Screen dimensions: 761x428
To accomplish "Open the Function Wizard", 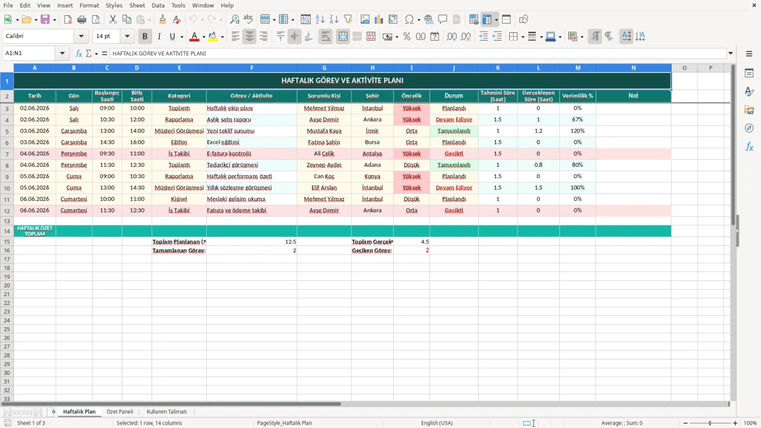I will [79, 53].
